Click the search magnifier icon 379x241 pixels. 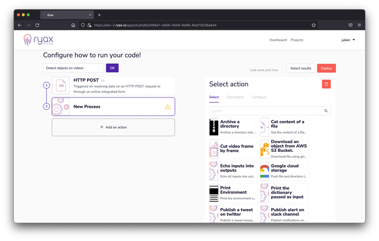click(326, 111)
